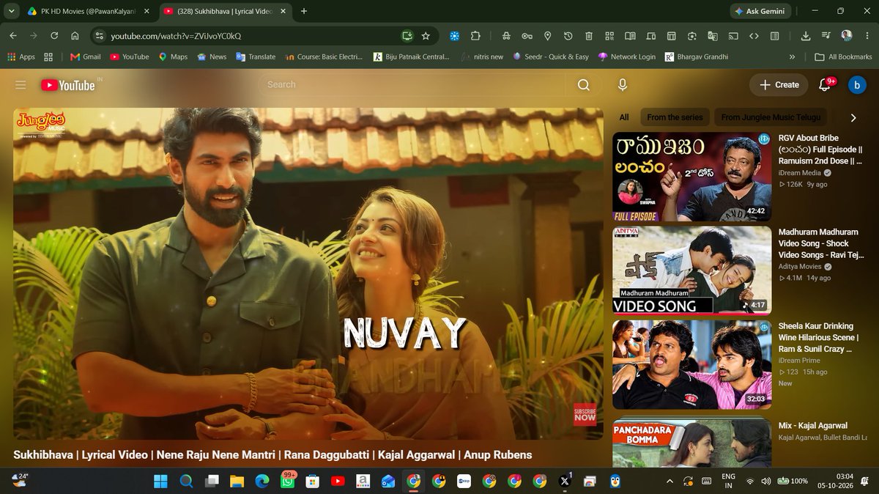879x494 pixels.
Task: Open Chrome downloads icon
Action: [x=806, y=36]
